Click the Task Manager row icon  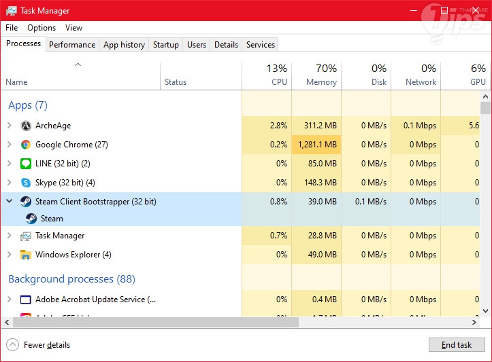[26, 236]
